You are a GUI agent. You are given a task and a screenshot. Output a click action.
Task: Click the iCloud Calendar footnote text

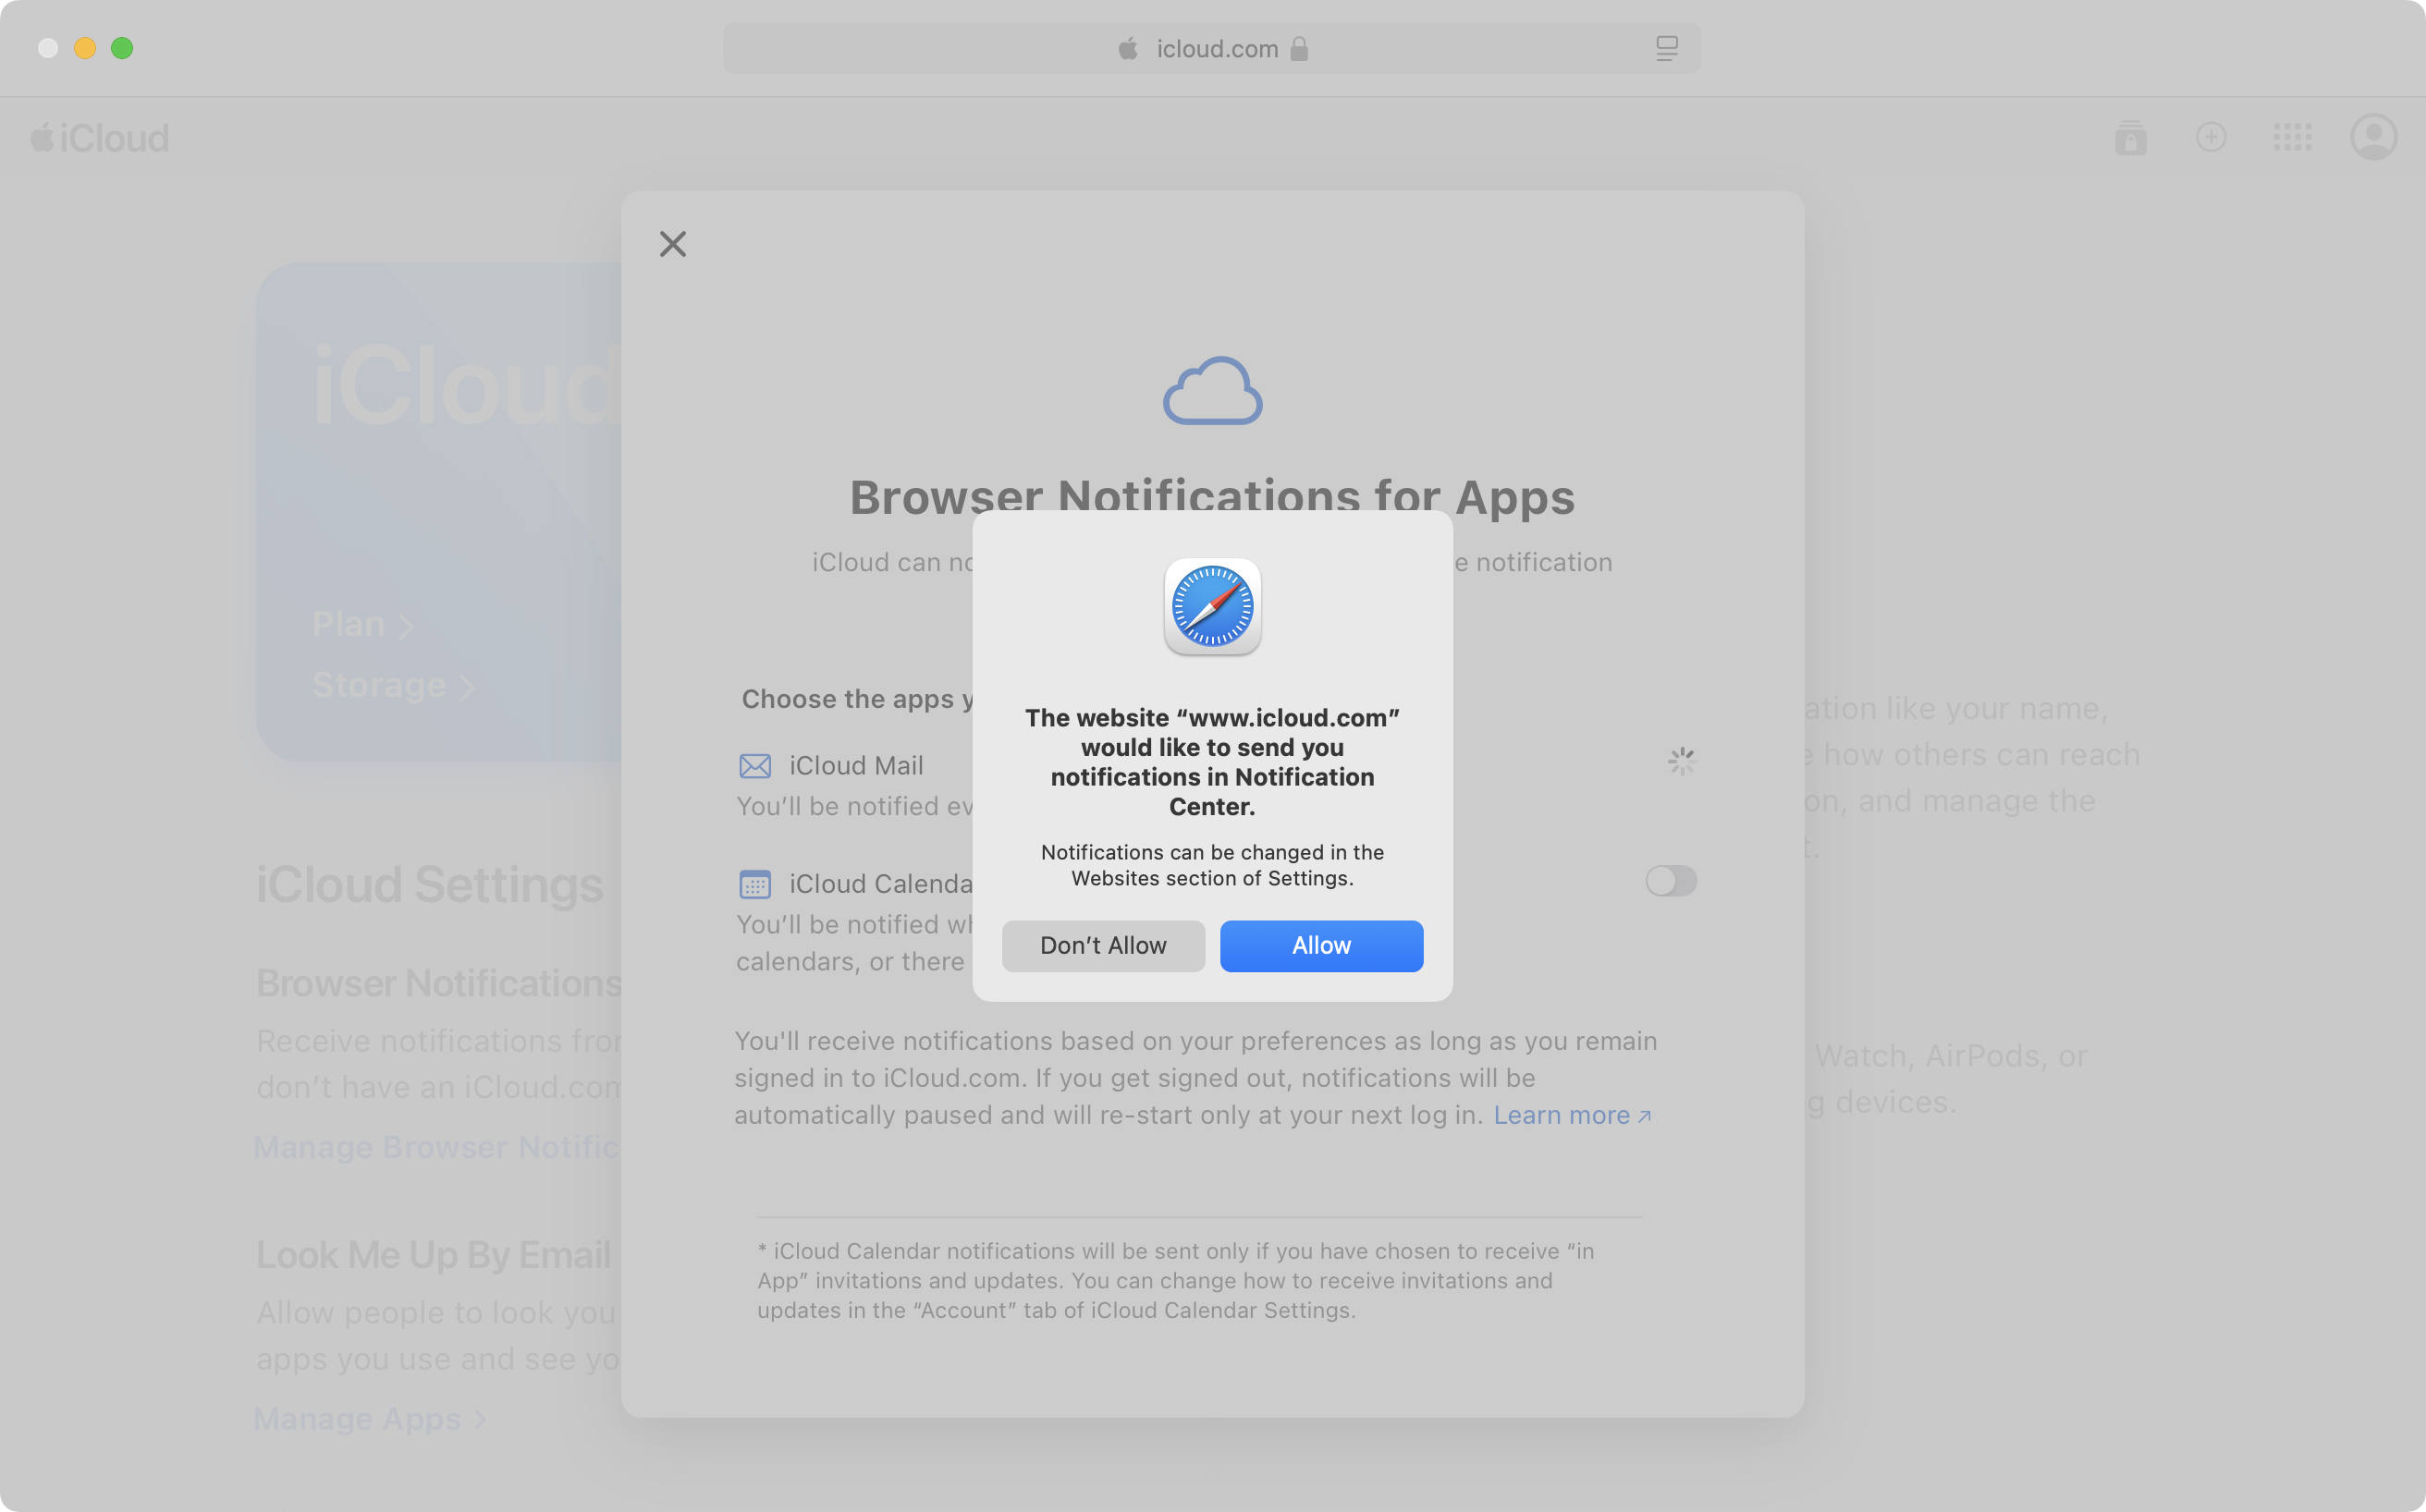[1175, 1280]
